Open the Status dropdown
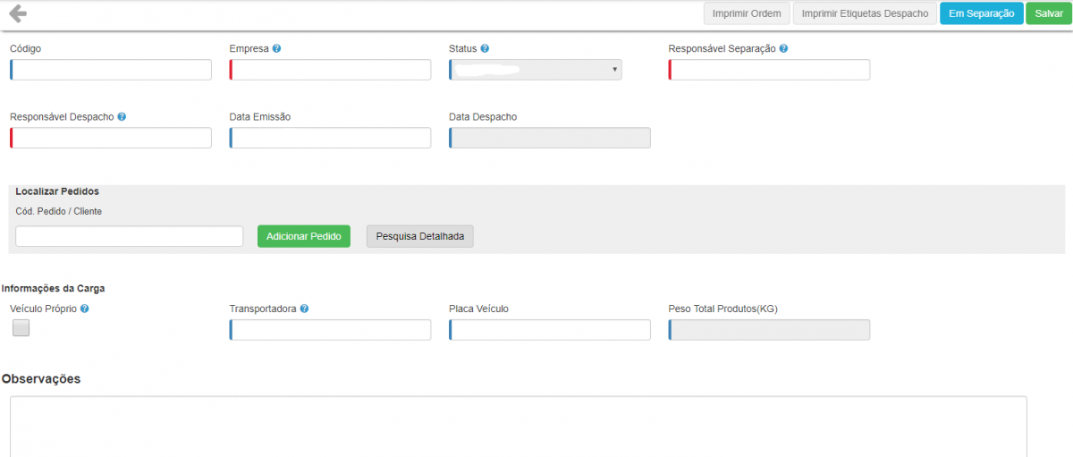This screenshot has width=1073, height=457. (536, 70)
